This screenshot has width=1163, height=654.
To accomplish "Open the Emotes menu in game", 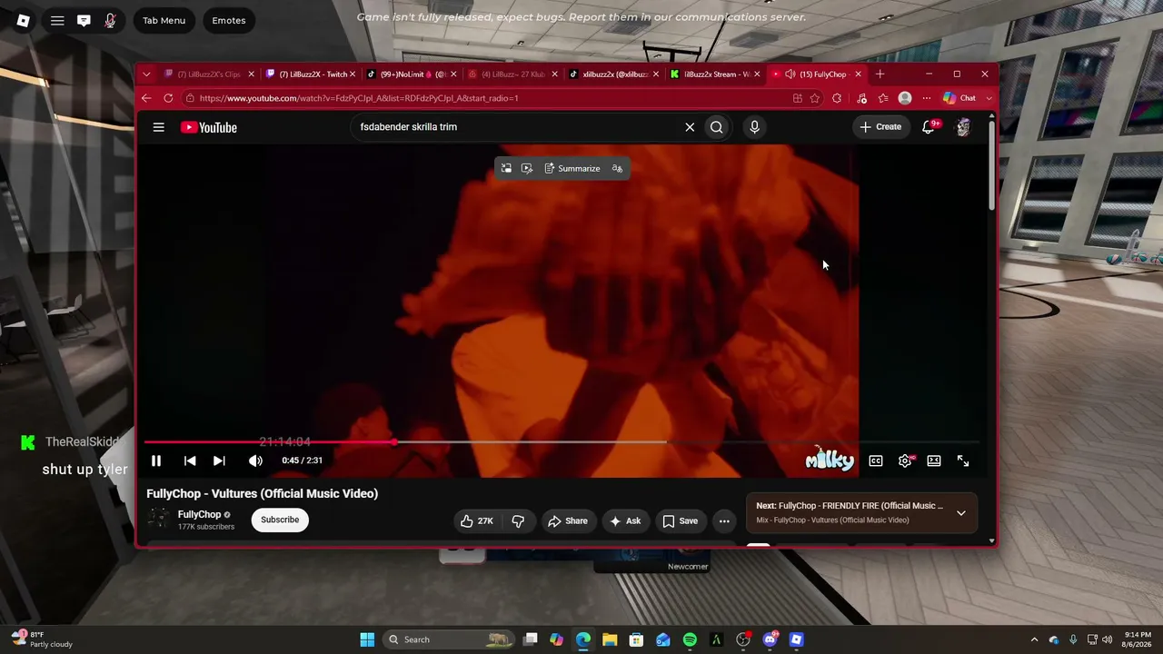I will pyautogui.click(x=229, y=20).
